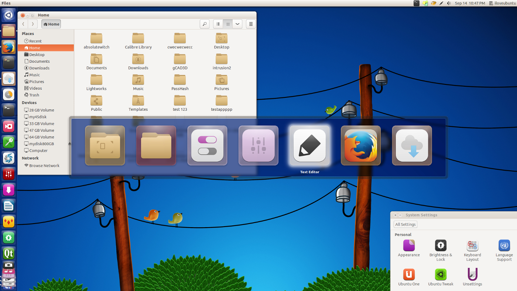Open the red mixer launcher icon
Screen dimensions: 517x291
pos(8,174)
